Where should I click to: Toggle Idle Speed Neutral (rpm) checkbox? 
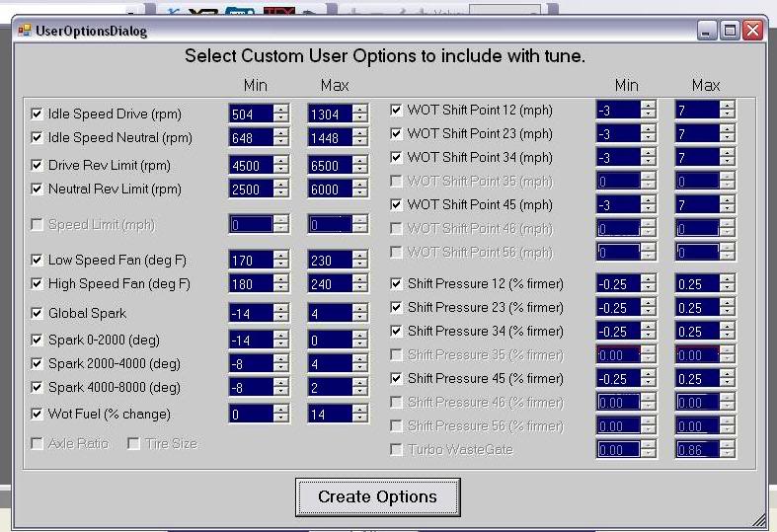(x=37, y=137)
